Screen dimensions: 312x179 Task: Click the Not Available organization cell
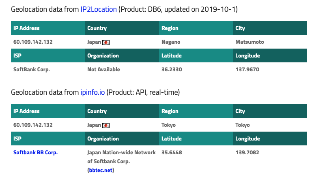click(103, 69)
